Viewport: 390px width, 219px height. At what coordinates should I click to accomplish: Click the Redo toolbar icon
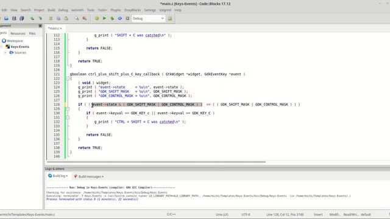coord(40,18)
